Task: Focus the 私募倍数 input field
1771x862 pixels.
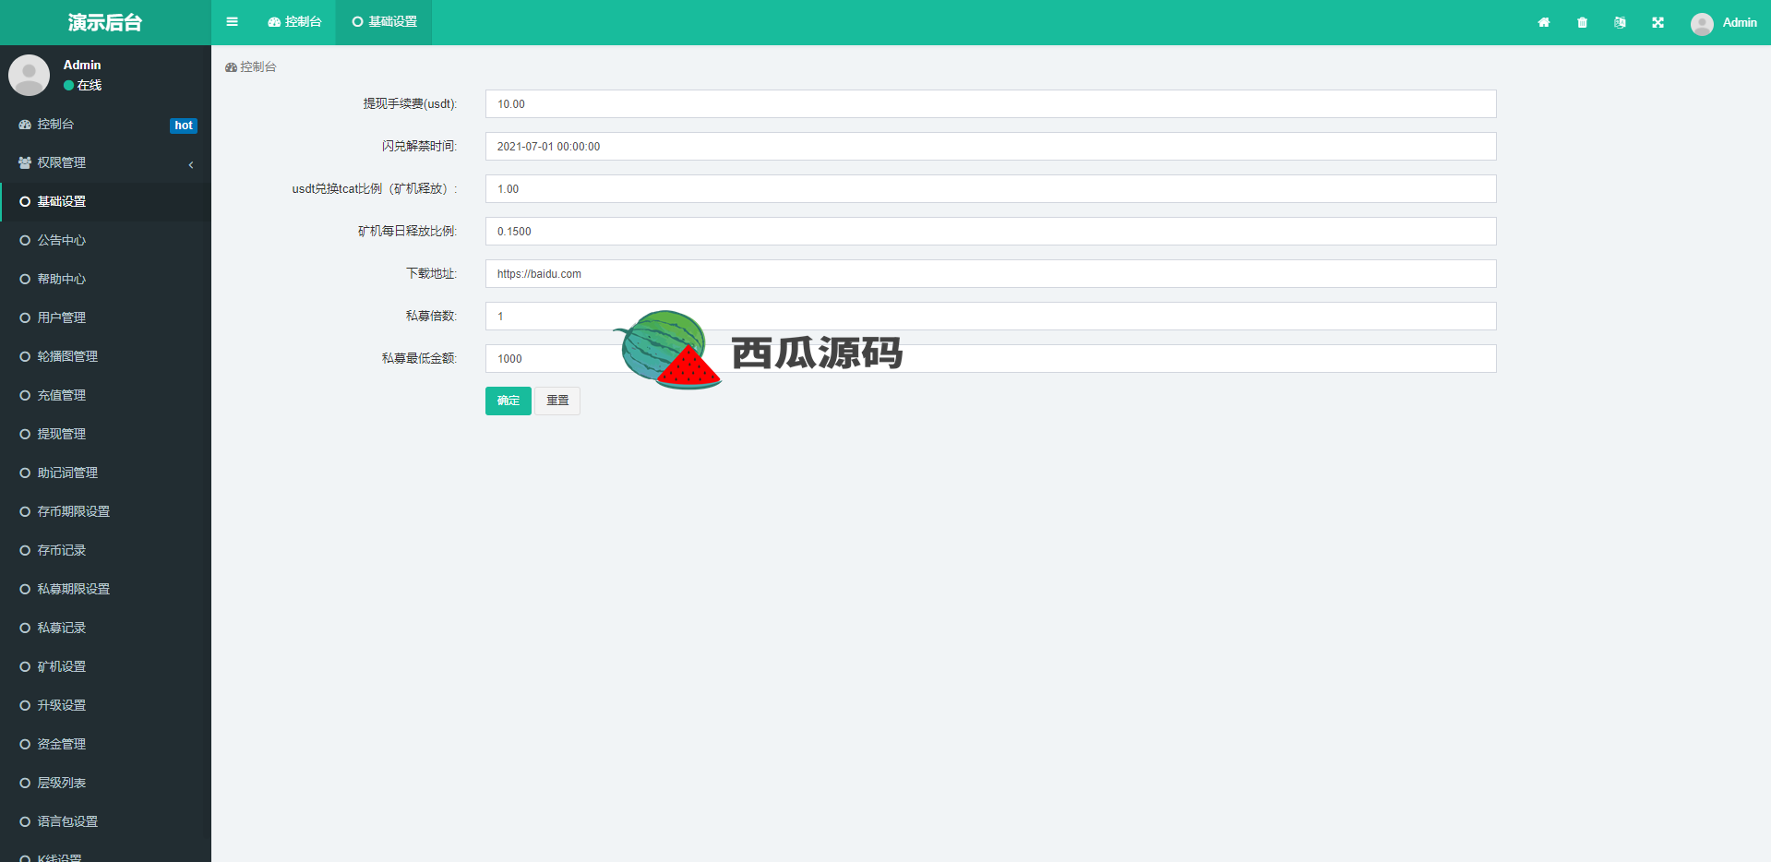Action: (990, 317)
